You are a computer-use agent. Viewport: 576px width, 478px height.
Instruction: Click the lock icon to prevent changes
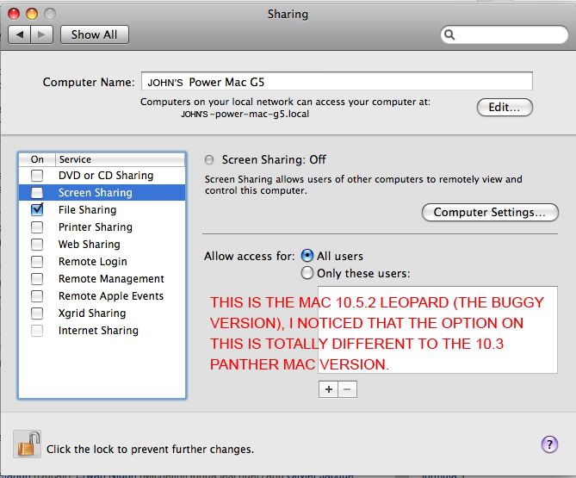click(28, 444)
